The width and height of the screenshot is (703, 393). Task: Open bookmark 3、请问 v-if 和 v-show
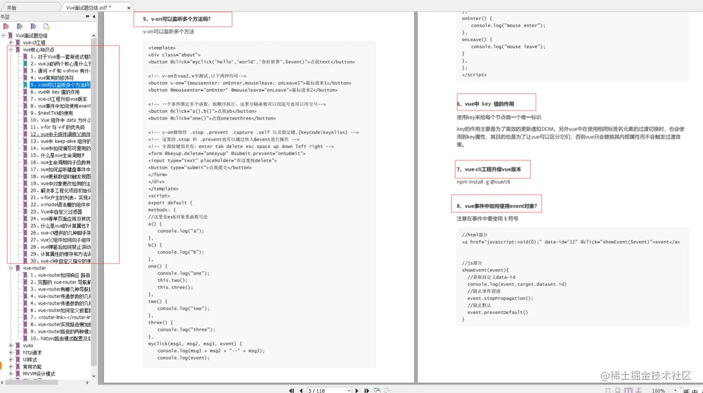coord(60,71)
